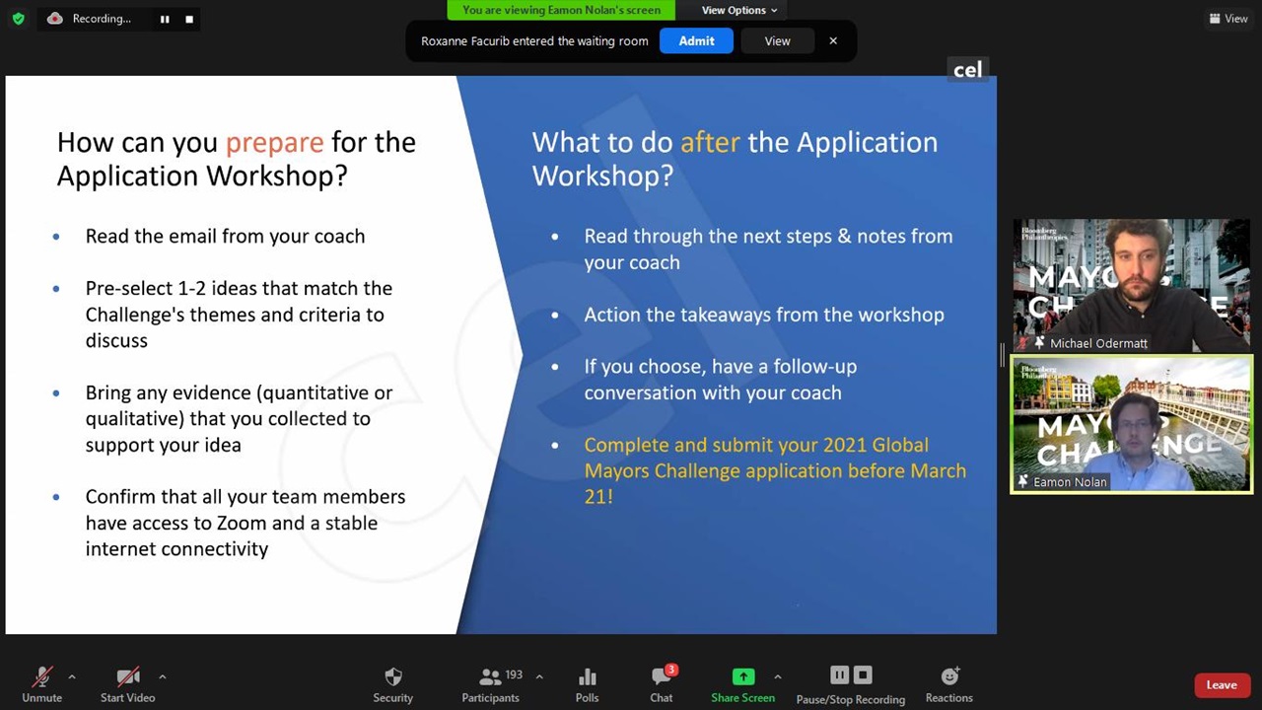This screenshot has height=710, width=1262.
Task: Select Michael Odermatt's video thumbnail
Action: (1132, 286)
